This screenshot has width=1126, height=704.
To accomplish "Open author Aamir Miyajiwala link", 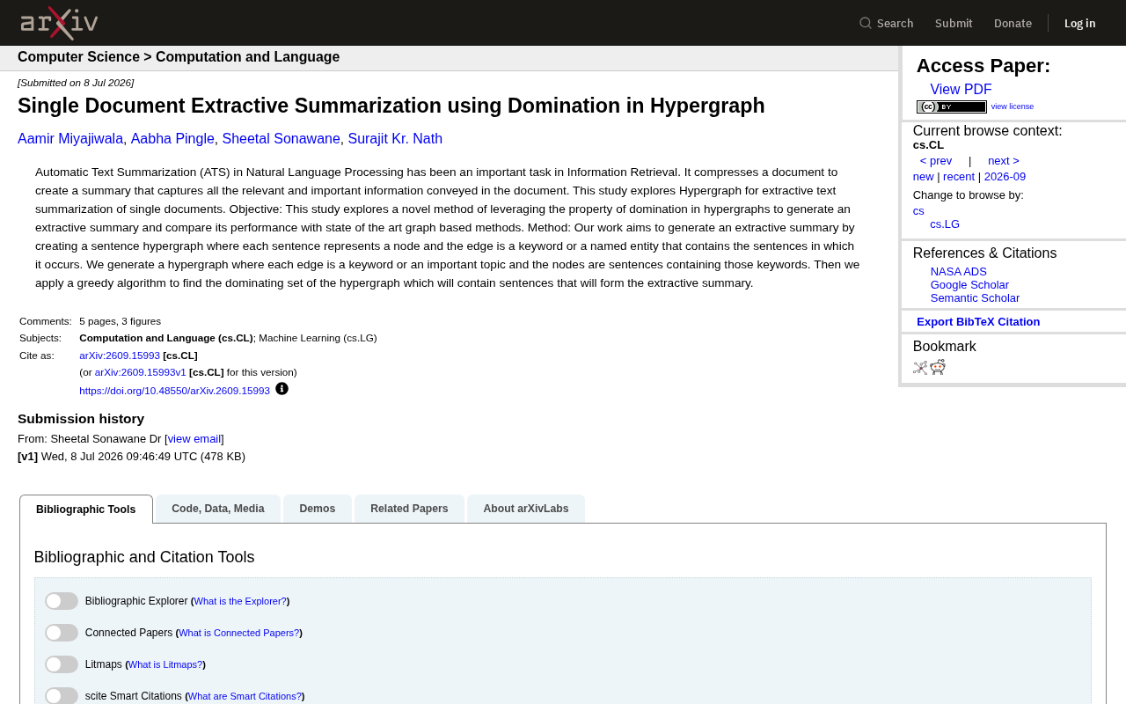I will (70, 139).
